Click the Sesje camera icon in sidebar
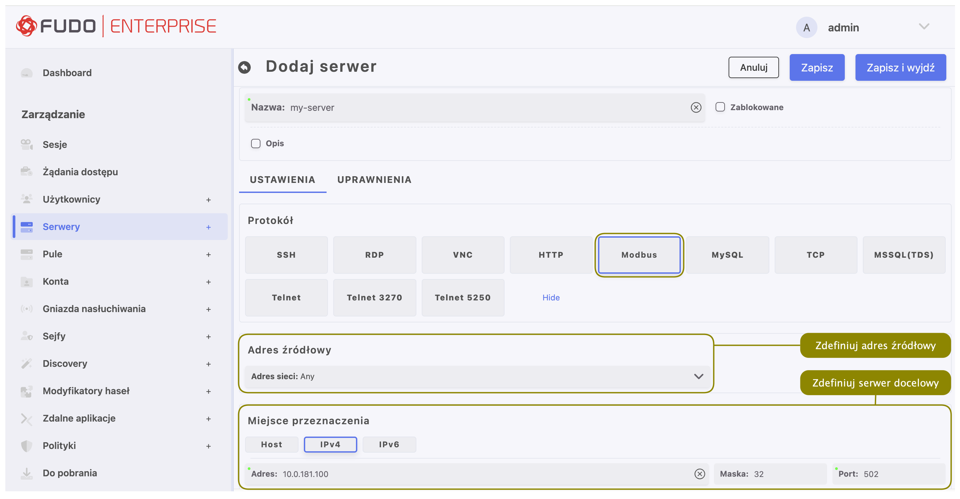The height and width of the screenshot is (499, 960). pos(26,145)
